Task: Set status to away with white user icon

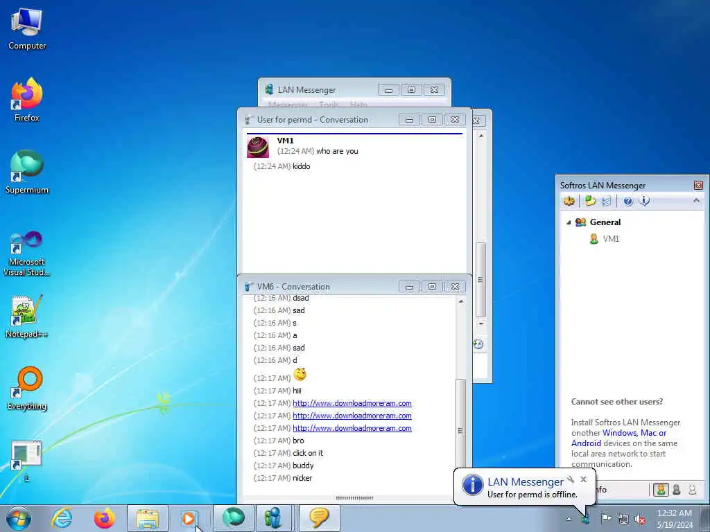Action: click(x=693, y=490)
